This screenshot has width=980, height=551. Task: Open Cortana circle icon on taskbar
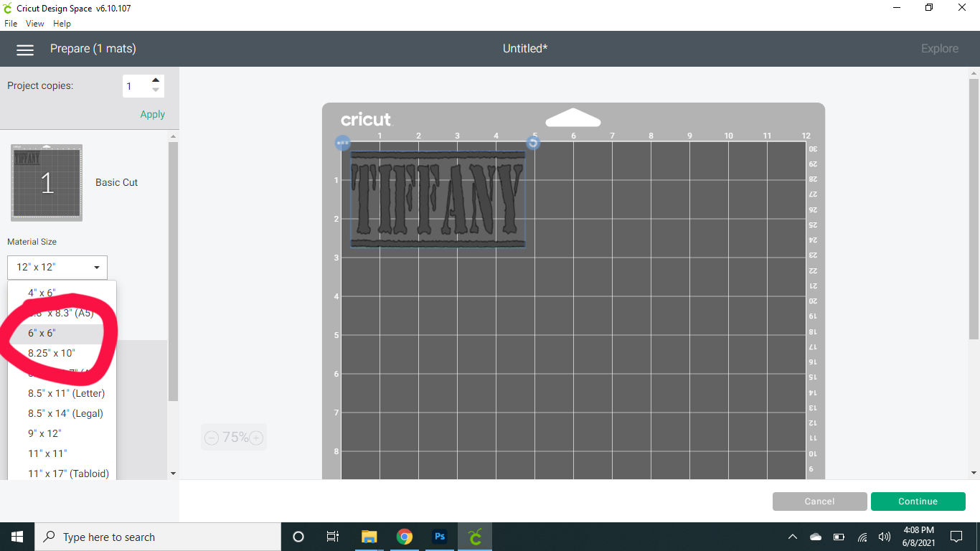[298, 537]
